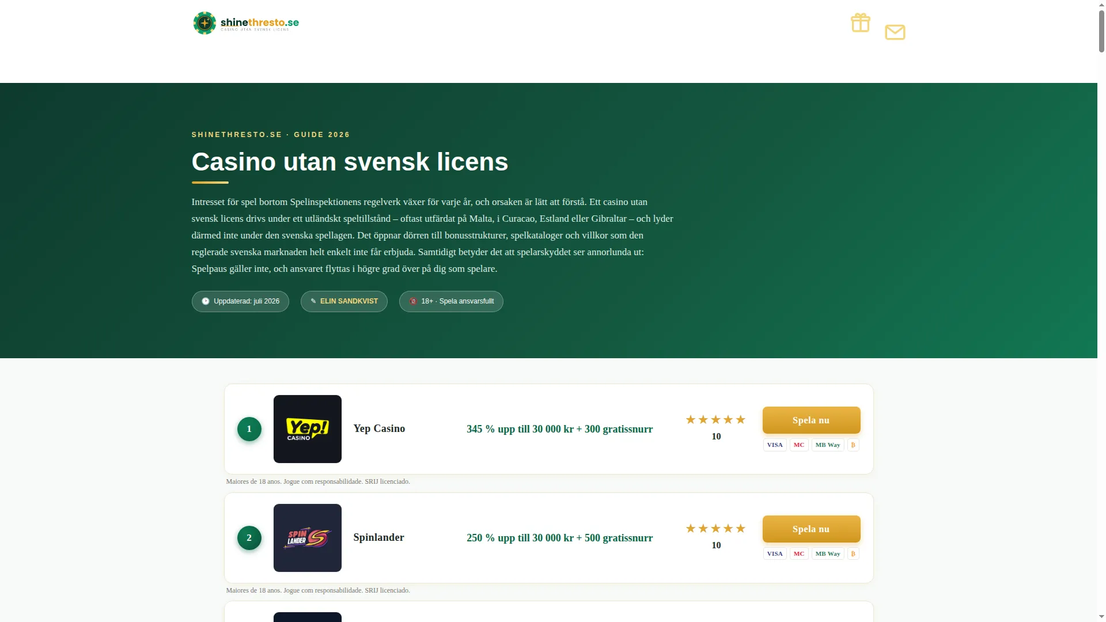Click the pencil icon beside Elin Sandkvist
The width and height of the screenshot is (1106, 622).
click(x=313, y=301)
